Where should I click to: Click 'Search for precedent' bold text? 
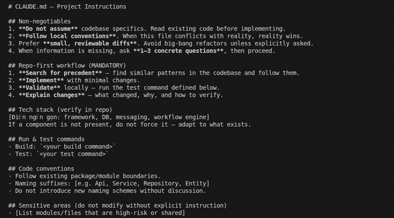pyautogui.click(x=60, y=73)
